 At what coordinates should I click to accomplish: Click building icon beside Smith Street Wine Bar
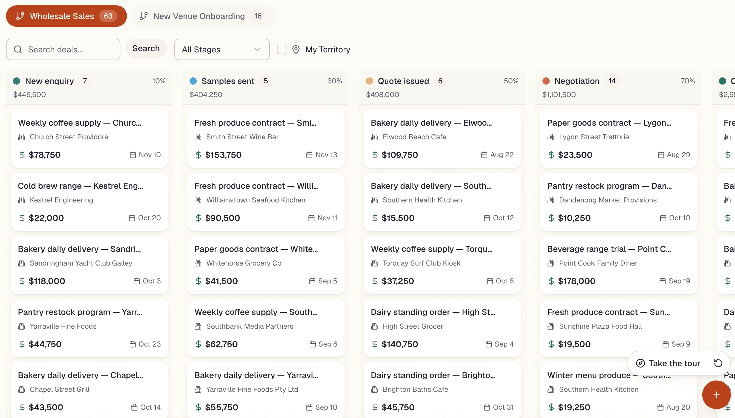[x=198, y=137]
